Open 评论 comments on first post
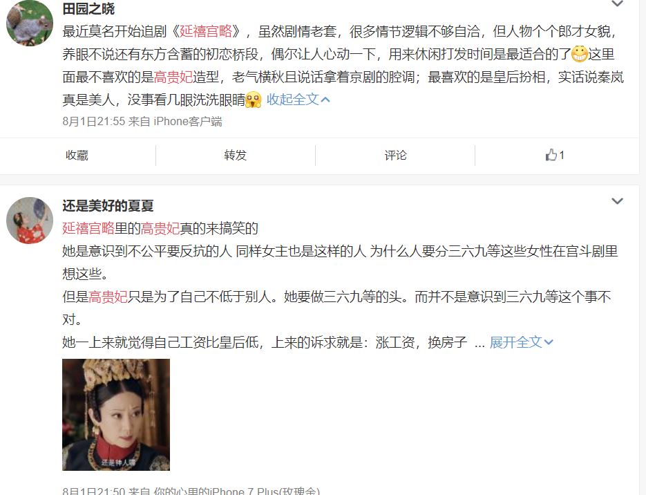This screenshot has height=495, width=646. 395,156
